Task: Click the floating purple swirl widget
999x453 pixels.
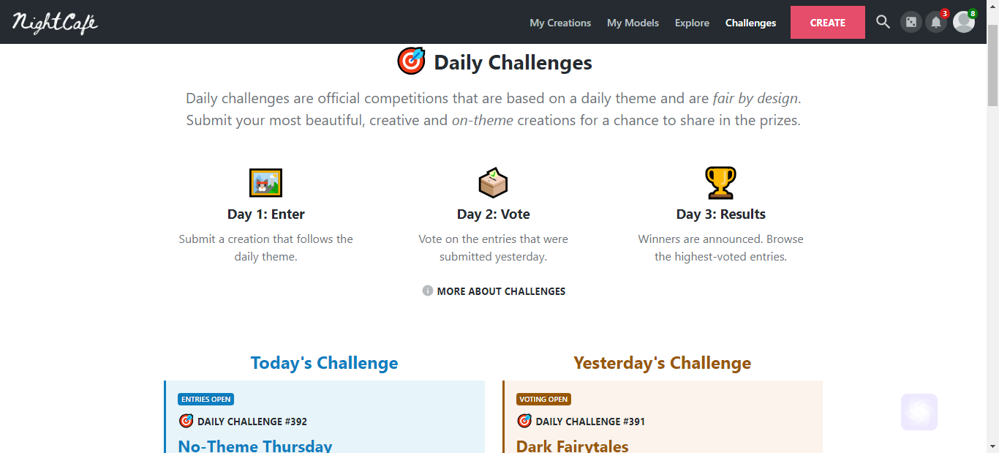Action: tap(919, 412)
